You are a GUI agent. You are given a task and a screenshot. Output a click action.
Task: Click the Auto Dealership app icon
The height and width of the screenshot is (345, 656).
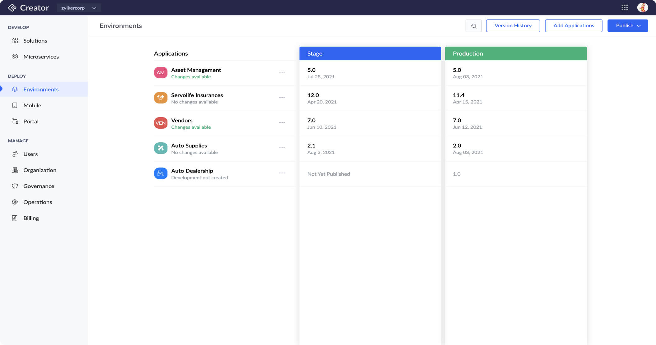click(x=161, y=173)
